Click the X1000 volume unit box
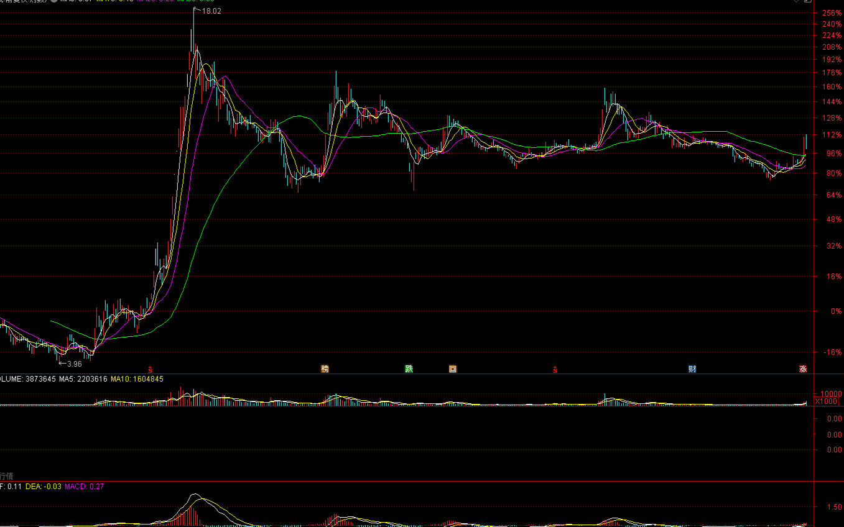The image size is (844, 527). [x=827, y=401]
